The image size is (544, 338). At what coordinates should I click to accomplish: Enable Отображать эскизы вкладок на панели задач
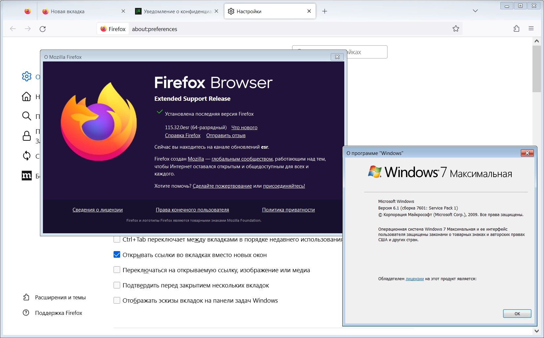(x=117, y=300)
